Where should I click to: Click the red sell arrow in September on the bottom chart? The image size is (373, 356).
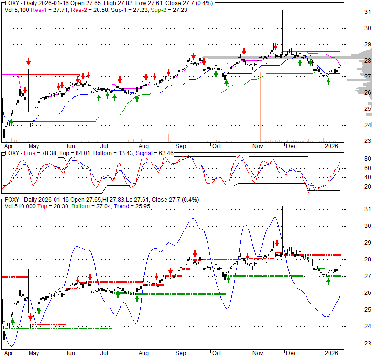(195, 253)
